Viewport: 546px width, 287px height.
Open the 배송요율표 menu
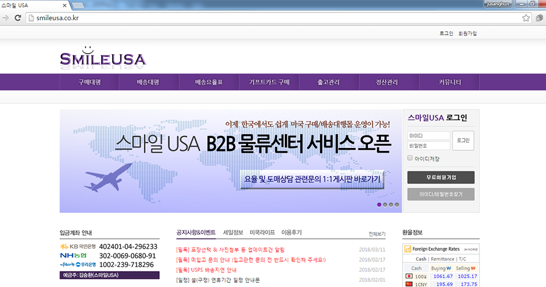pos(209,82)
